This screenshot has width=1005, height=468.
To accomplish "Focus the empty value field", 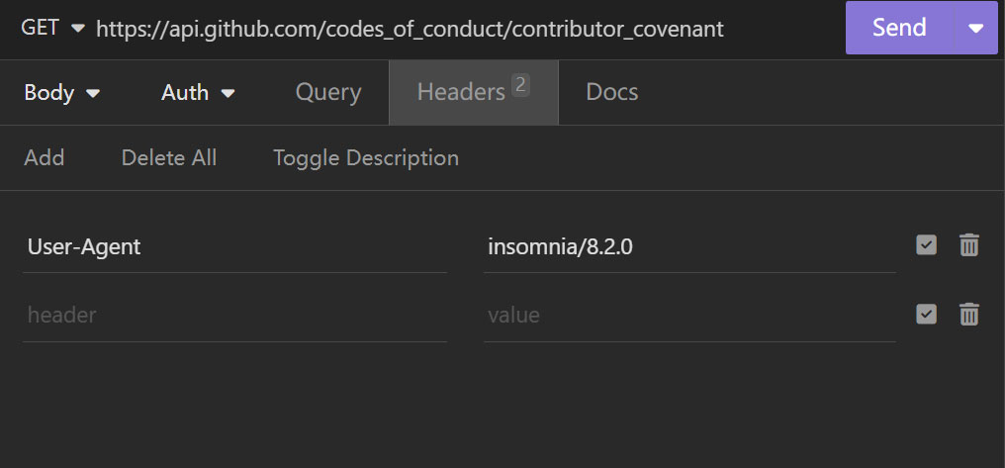I will coord(689,316).
